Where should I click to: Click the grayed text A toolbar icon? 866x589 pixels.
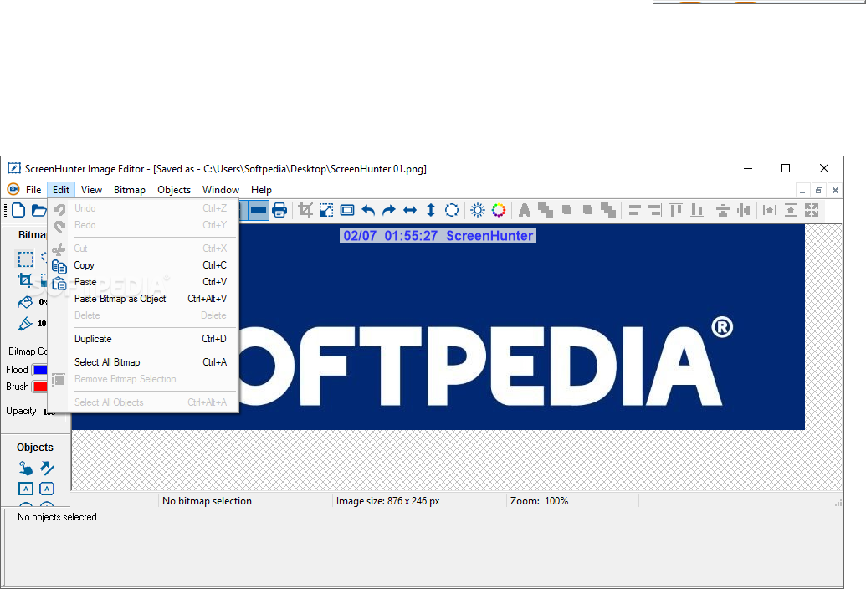(x=525, y=210)
